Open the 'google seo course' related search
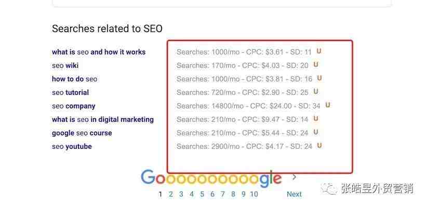This screenshot has height=207, width=427. 82,133
